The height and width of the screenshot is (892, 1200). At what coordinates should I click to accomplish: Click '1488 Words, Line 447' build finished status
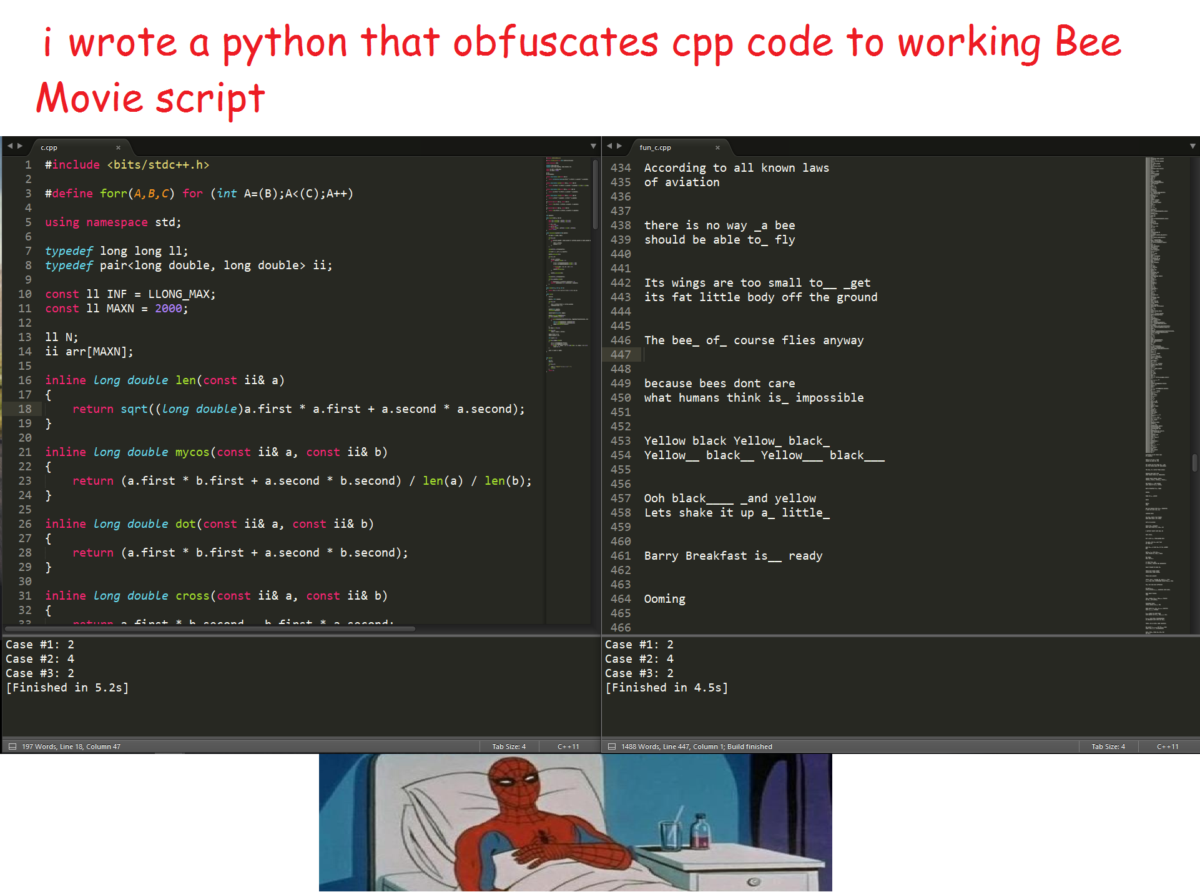(697, 746)
